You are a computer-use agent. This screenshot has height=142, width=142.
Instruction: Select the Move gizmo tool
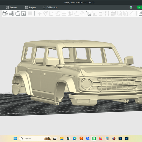[x=39, y=13]
